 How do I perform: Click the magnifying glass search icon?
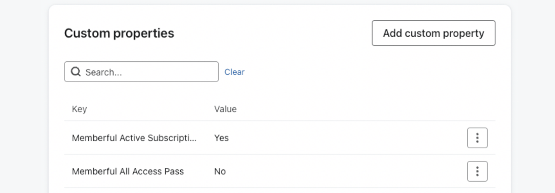click(76, 72)
